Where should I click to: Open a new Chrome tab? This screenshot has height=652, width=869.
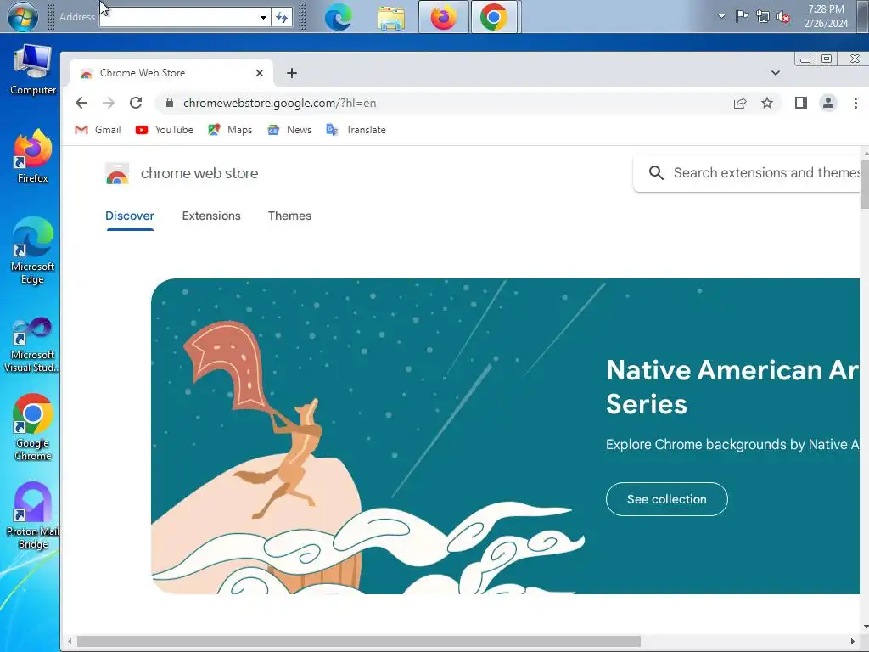292,73
